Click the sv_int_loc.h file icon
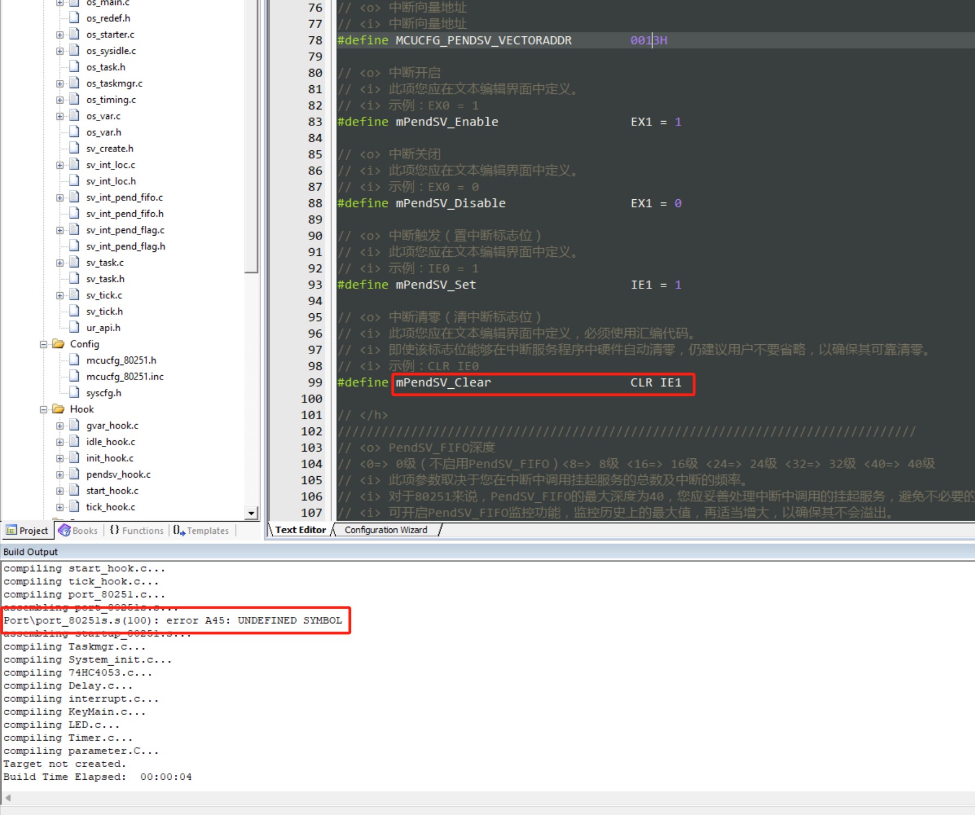The width and height of the screenshot is (975, 815). point(74,180)
